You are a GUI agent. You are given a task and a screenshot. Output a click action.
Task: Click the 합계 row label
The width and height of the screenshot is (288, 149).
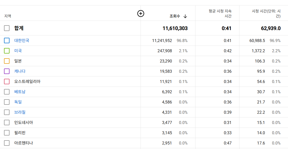pyautogui.click(x=19, y=28)
